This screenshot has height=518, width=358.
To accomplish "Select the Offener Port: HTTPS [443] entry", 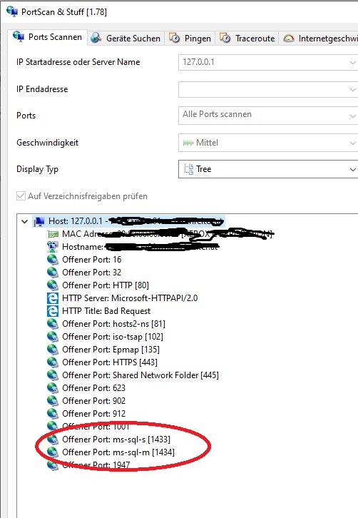I will pos(110,362).
